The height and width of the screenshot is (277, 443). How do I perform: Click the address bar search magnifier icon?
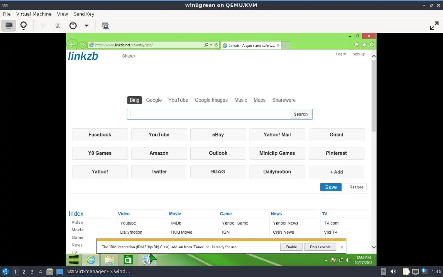coord(207,45)
